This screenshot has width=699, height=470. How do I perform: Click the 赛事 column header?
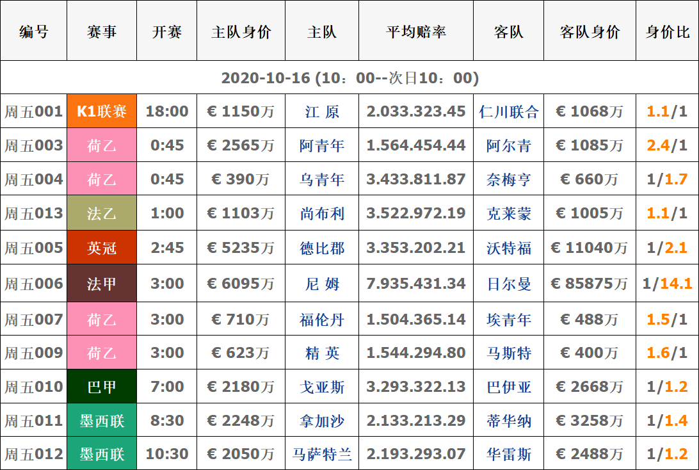pyautogui.click(x=102, y=31)
